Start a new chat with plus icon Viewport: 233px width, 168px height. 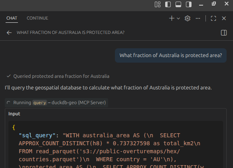tap(172, 18)
